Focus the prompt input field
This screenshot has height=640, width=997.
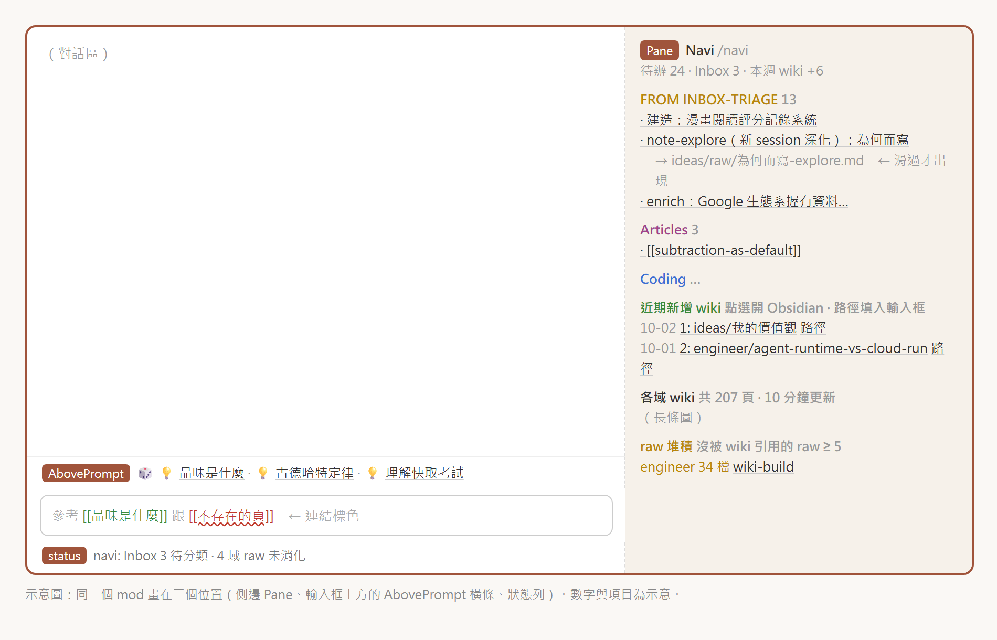pos(326,516)
